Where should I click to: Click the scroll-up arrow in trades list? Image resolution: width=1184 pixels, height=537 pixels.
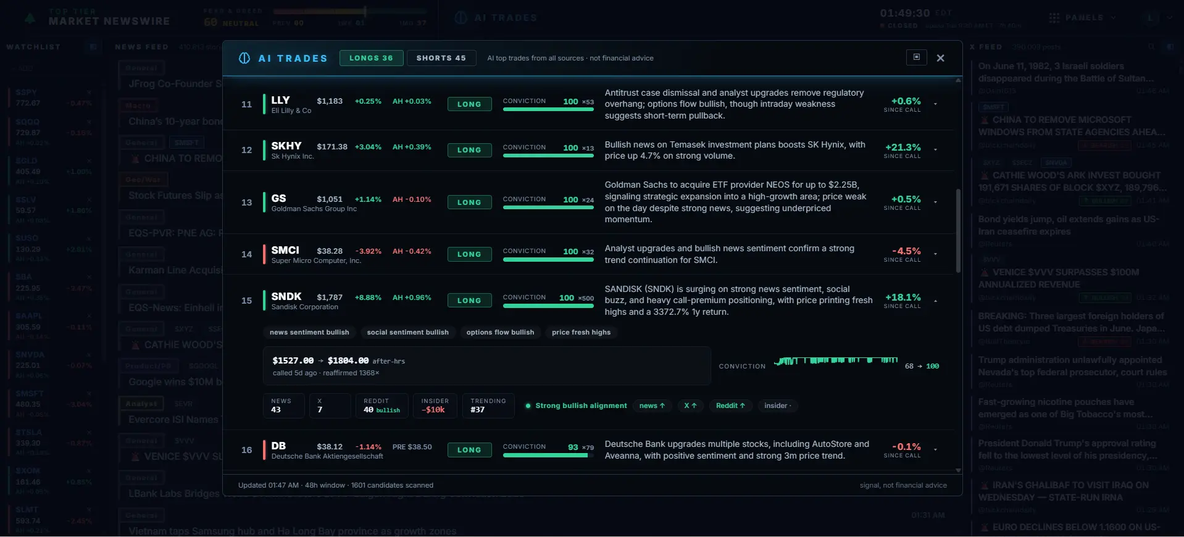point(958,81)
